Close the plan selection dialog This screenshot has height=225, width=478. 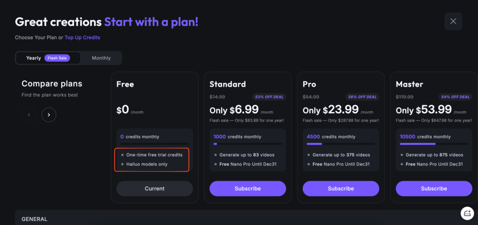pyautogui.click(x=453, y=21)
